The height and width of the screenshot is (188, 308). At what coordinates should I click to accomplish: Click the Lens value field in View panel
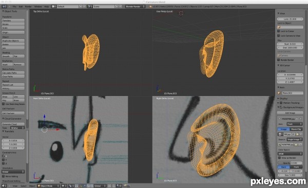[290, 19]
